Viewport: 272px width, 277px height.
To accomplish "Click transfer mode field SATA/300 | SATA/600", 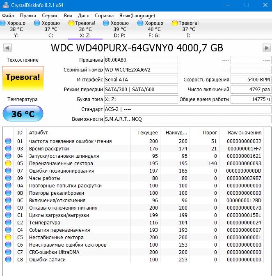I will coord(141,90).
